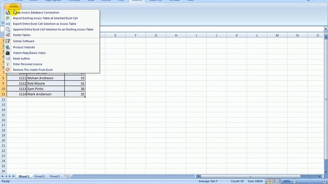The height and width of the screenshot is (184, 328).
Task: Click the Delete Tables icon in menu
Action: pyautogui.click(x=8, y=35)
